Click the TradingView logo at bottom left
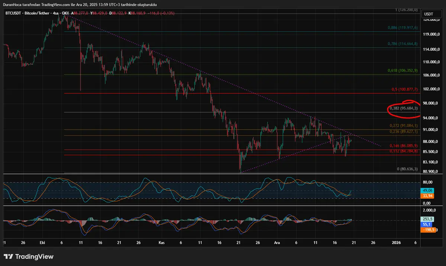The image size is (446, 266). point(29,257)
